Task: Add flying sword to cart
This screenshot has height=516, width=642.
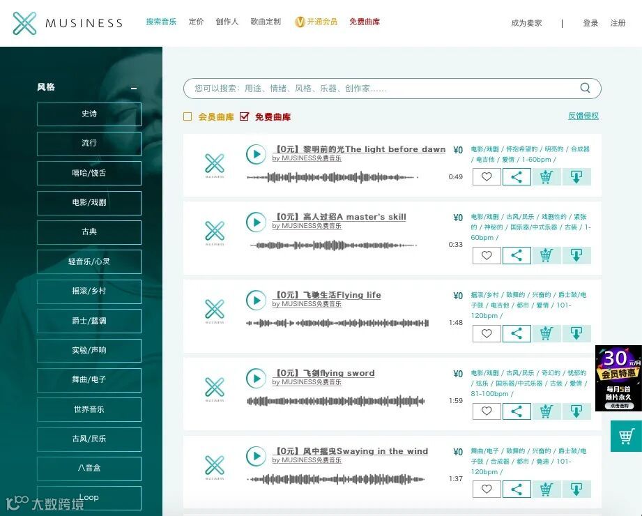Action: pos(547,411)
